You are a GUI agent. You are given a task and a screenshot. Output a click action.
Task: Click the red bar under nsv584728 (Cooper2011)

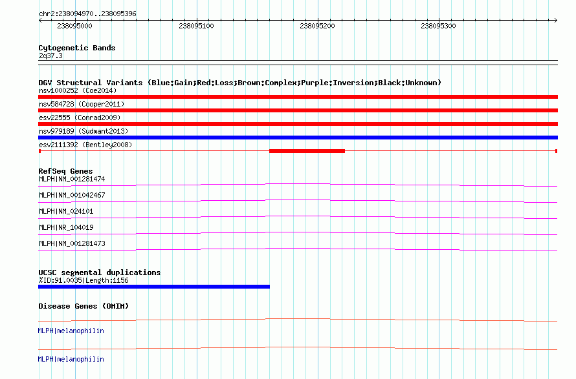tap(298, 110)
